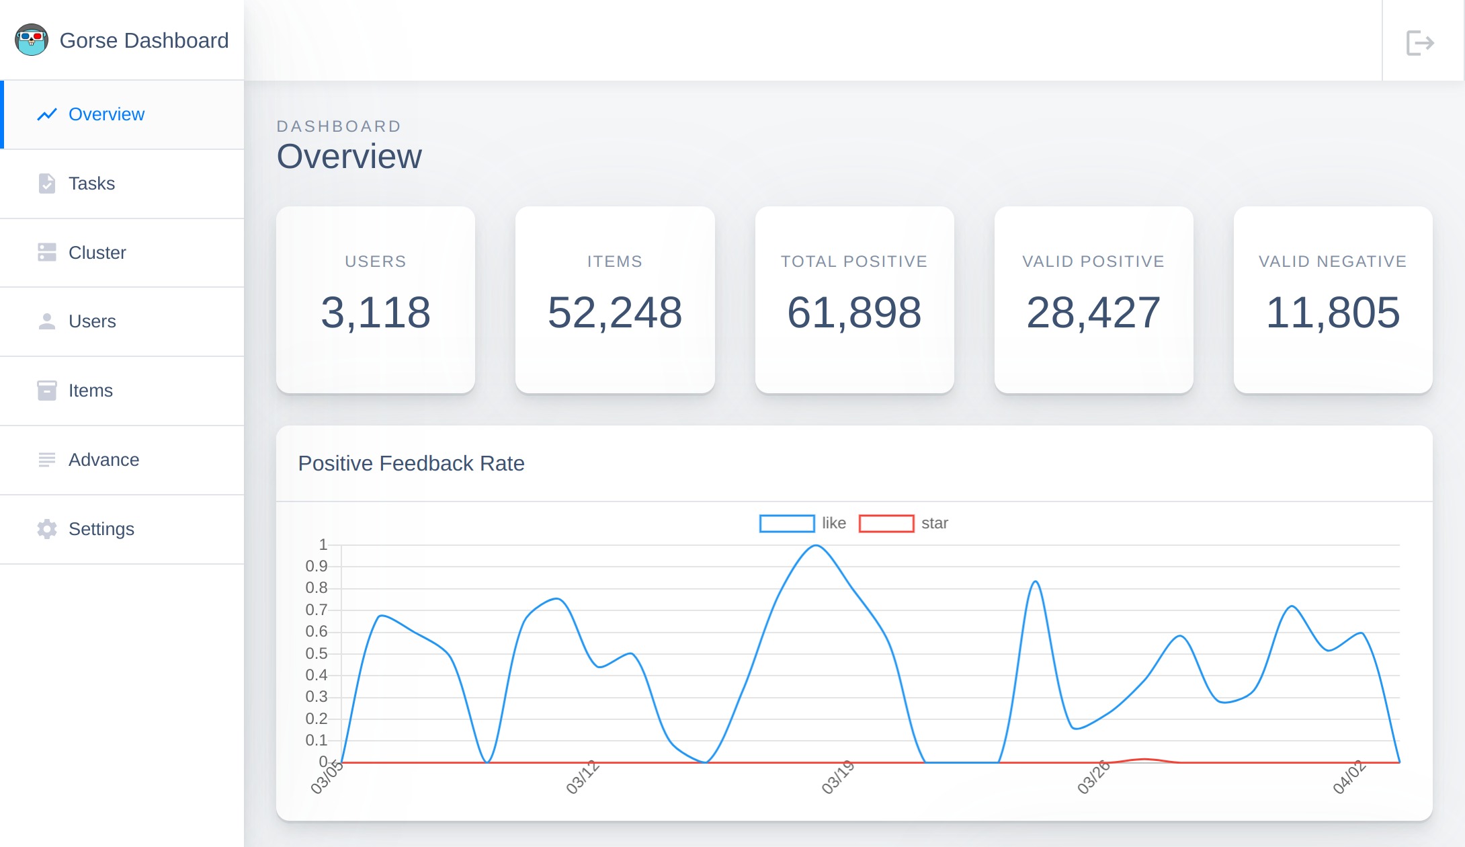Toggle the 'like' series legend label
This screenshot has height=847, width=1465.
click(833, 523)
